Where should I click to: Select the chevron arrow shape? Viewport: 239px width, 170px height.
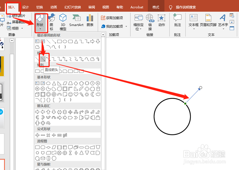coord(76,118)
